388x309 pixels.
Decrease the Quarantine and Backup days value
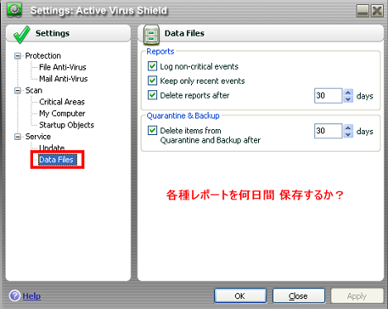(x=348, y=134)
